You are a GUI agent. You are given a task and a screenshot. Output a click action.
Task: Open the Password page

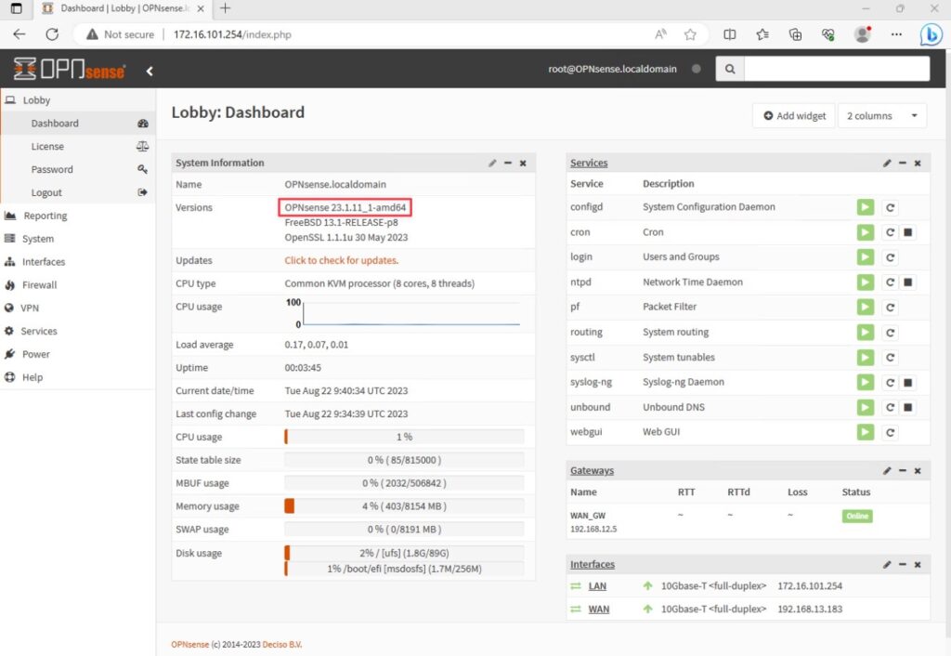[78, 169]
